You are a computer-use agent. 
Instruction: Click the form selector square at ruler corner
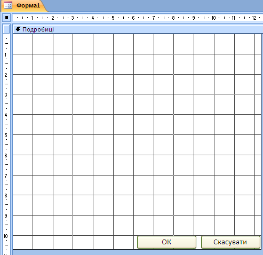point(6,18)
